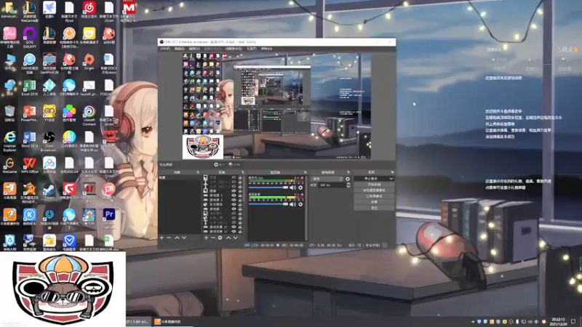Open the Steam desktop icon
The height and width of the screenshot is (327, 582).
coord(49,191)
